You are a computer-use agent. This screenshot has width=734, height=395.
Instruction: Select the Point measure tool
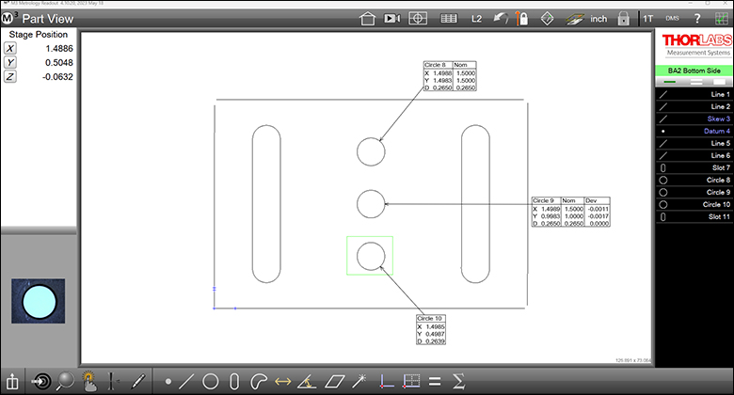coord(168,382)
